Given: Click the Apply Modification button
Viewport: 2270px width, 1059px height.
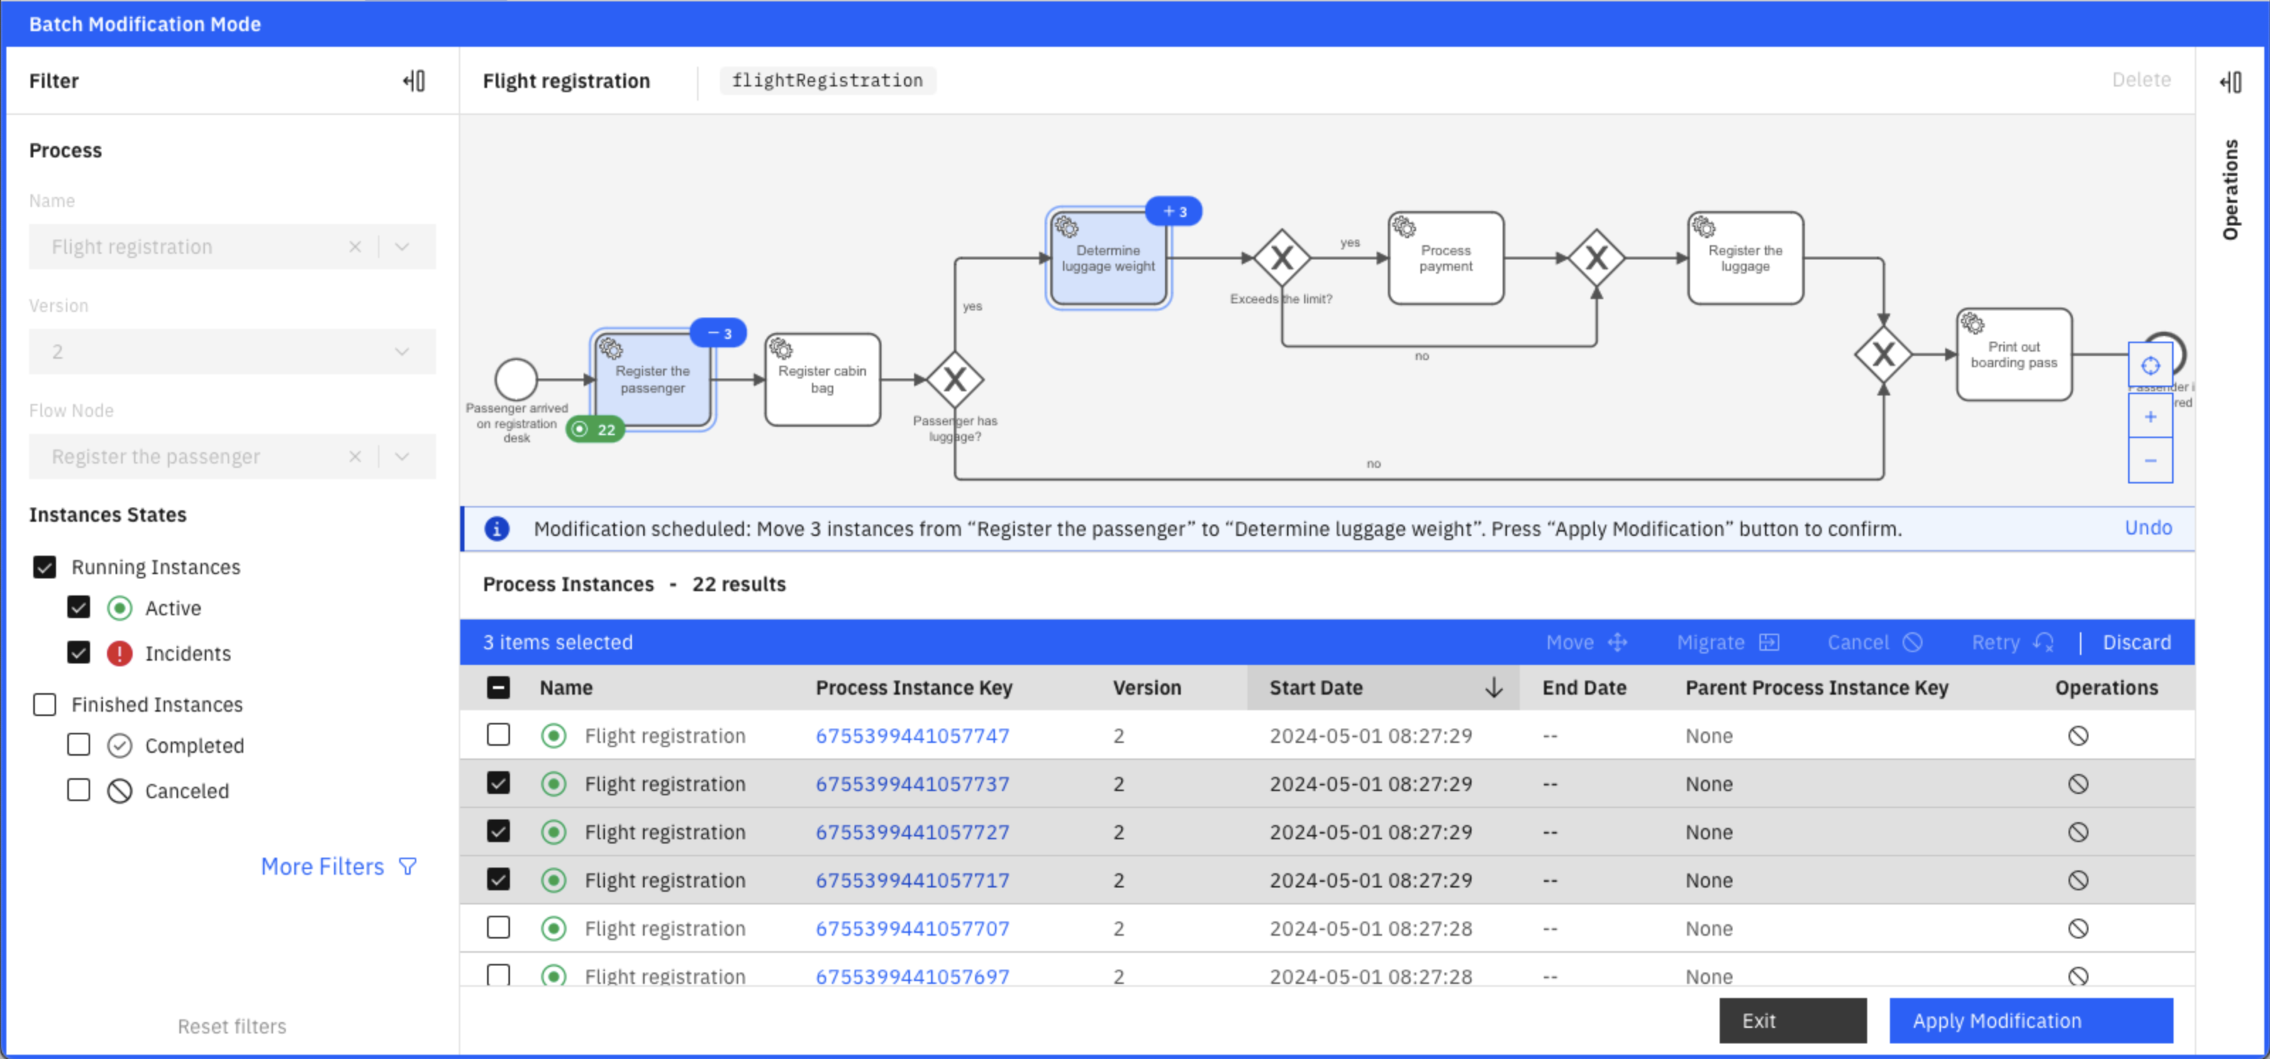Looking at the screenshot, I should (1996, 1021).
